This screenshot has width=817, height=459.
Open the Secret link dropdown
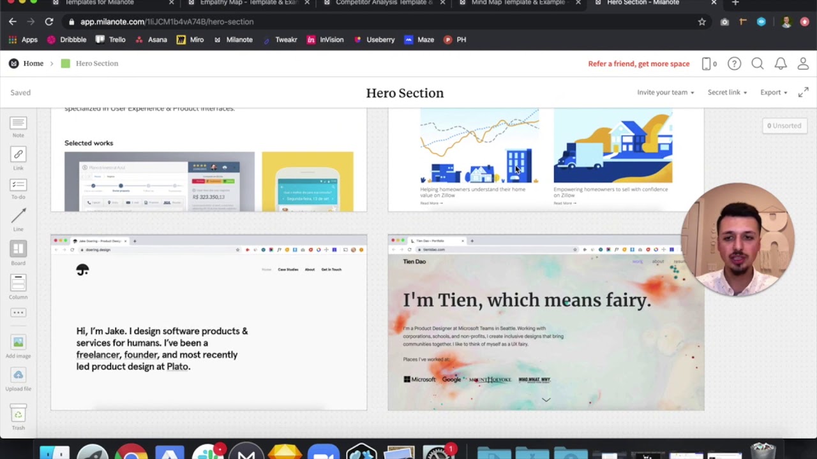(727, 92)
